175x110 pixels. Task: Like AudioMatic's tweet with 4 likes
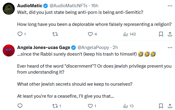point(90,34)
